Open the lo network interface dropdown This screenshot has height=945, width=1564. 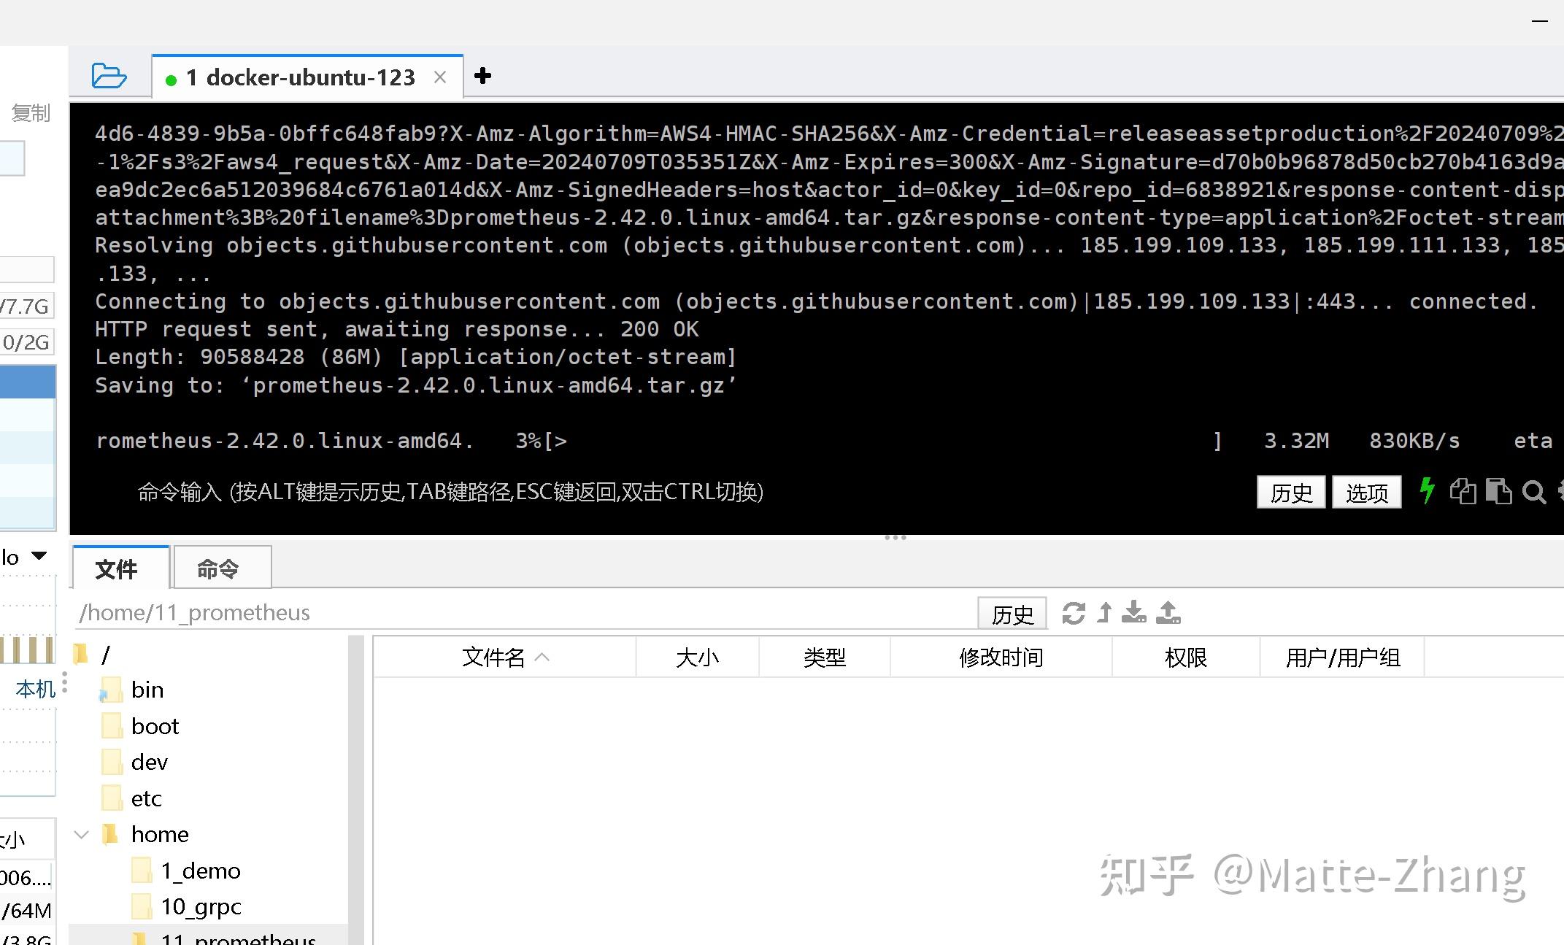39,557
